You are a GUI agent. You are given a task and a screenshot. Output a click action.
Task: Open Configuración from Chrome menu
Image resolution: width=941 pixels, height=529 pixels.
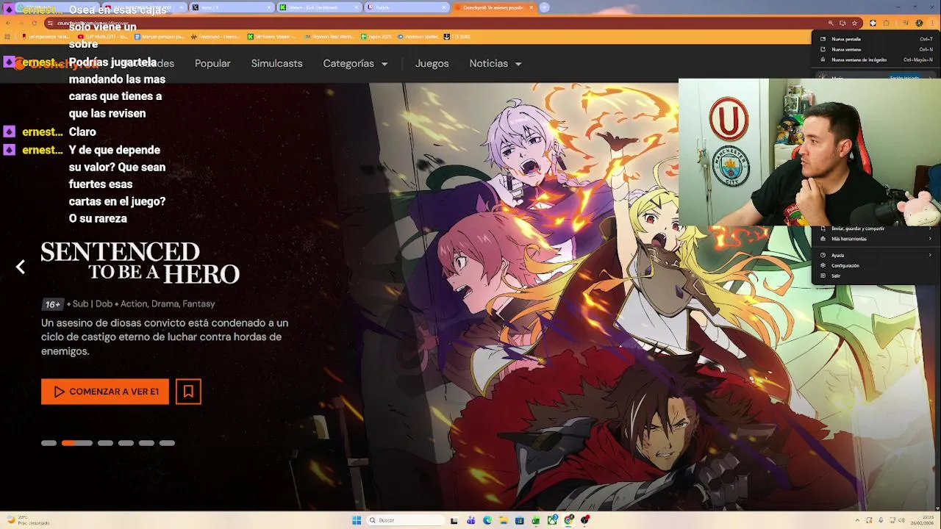(876, 265)
